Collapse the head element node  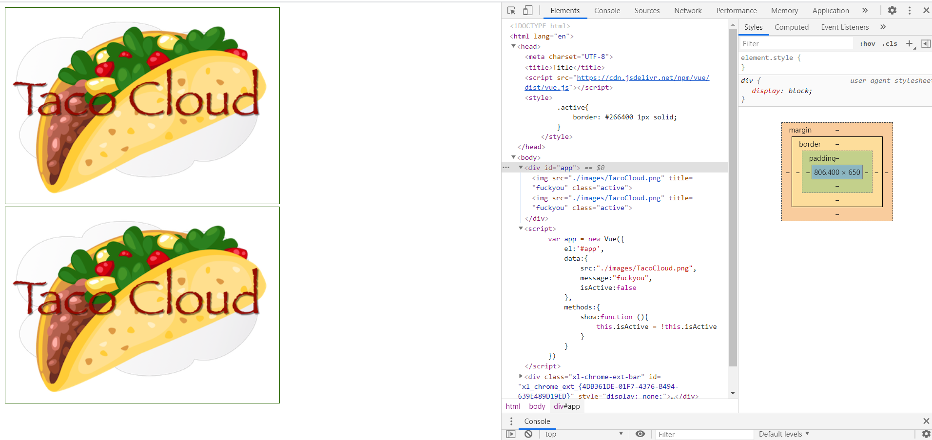click(513, 46)
